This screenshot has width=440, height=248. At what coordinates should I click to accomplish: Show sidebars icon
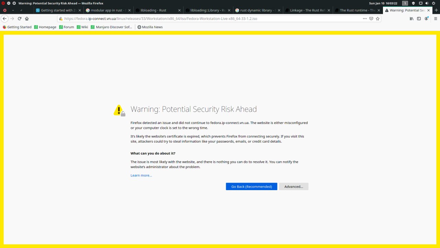pos(419,19)
